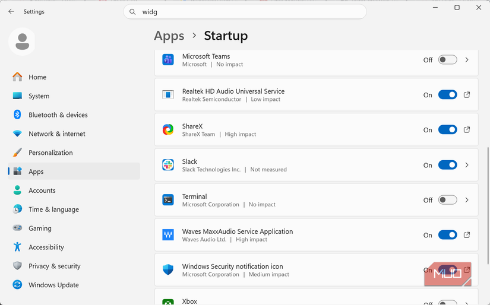Click the Personalization paintbrush icon

(x=17, y=152)
